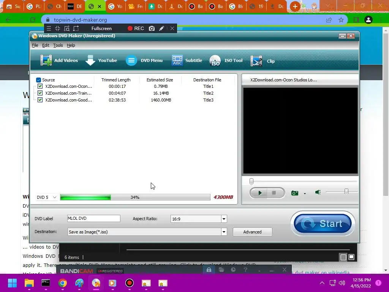This screenshot has width=389, height=292.
Task: Uncheck the X2Download.com-Ocon video checkbox
Action: [40, 86]
